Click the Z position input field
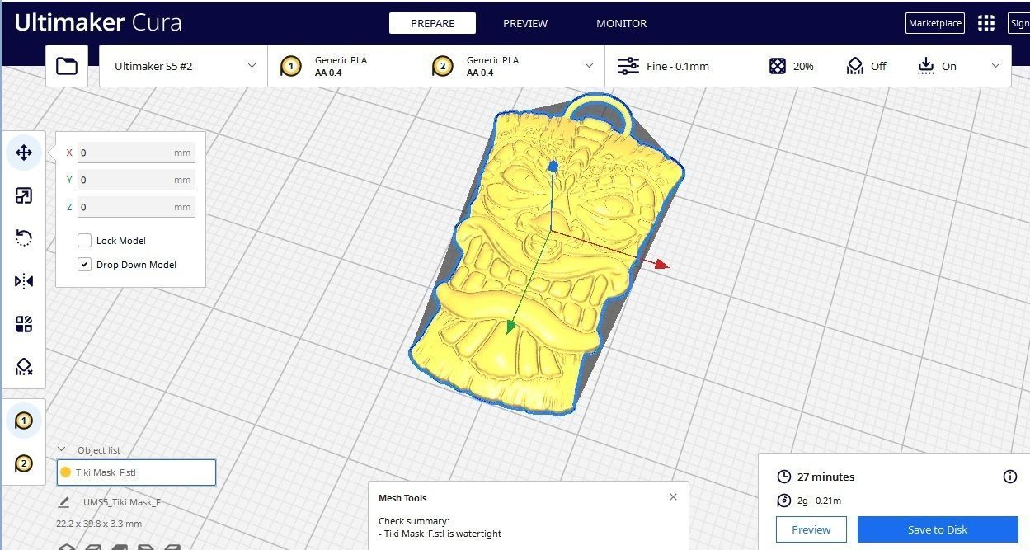Screen dimensions: 1030x550 pyautogui.click(x=136, y=207)
